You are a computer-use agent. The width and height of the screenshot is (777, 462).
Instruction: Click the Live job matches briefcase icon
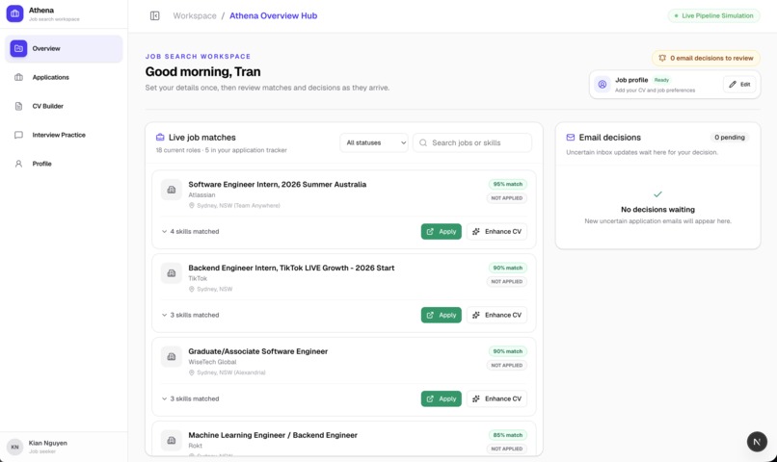click(160, 137)
